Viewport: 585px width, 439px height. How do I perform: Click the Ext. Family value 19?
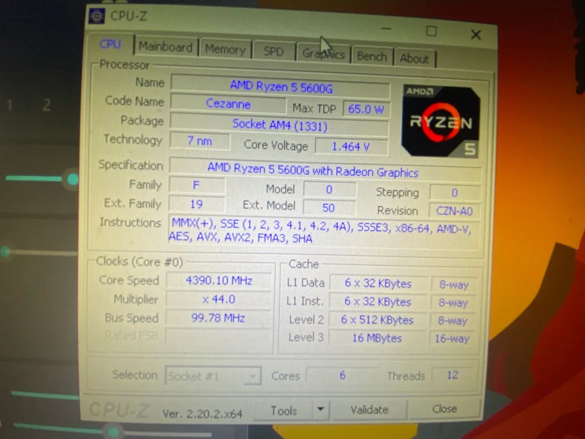pyautogui.click(x=197, y=204)
